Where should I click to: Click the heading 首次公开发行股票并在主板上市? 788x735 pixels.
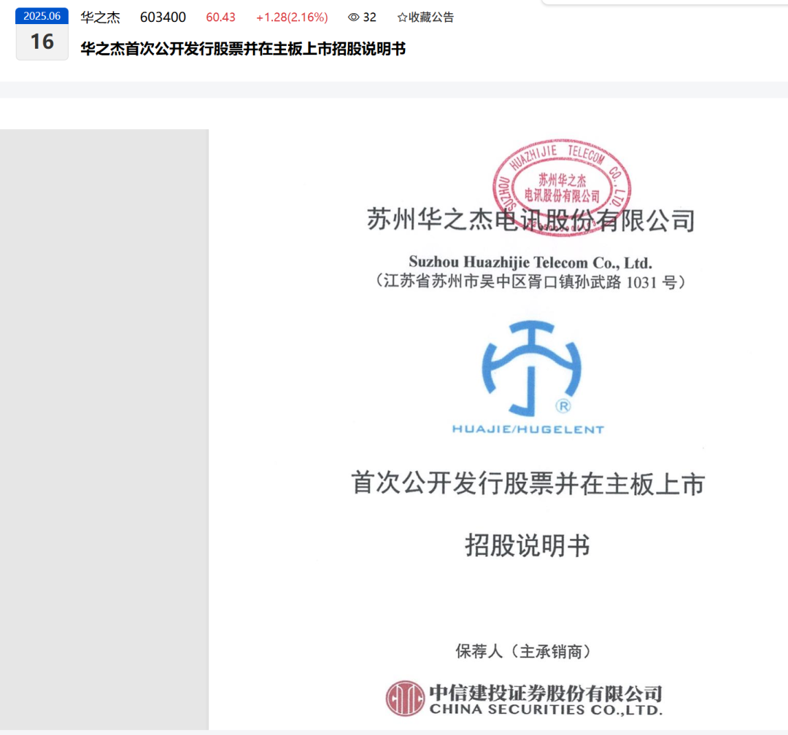coord(528,483)
